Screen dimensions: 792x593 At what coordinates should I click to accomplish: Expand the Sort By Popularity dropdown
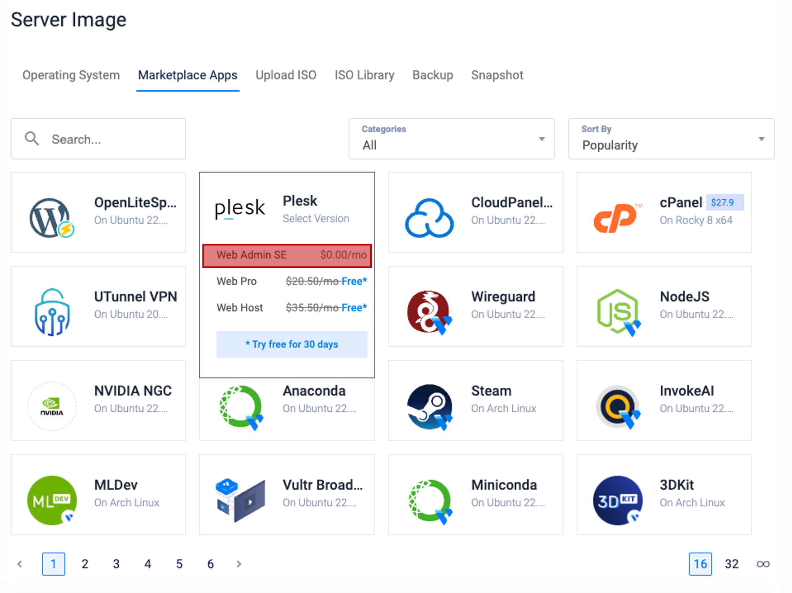click(671, 139)
